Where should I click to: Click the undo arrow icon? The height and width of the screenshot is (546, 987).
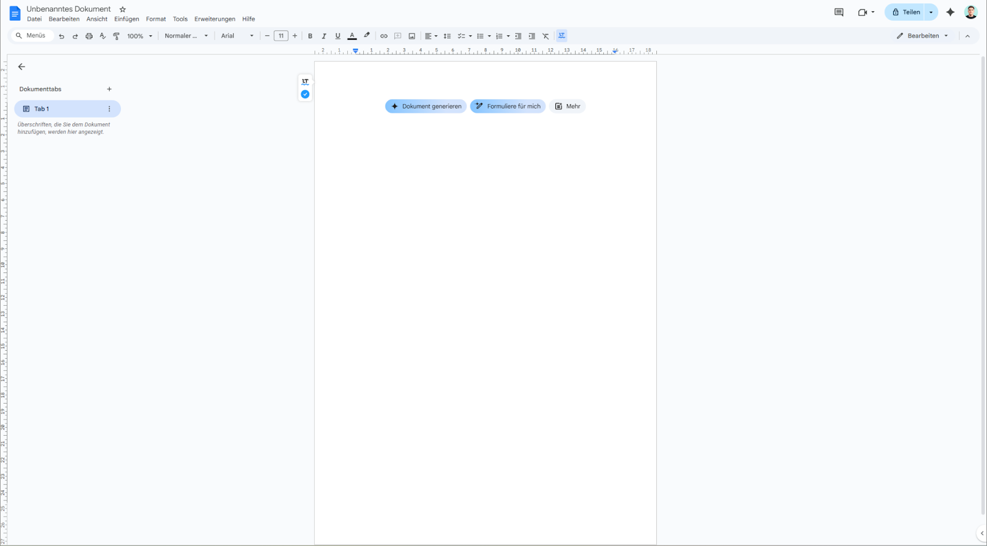(x=62, y=36)
